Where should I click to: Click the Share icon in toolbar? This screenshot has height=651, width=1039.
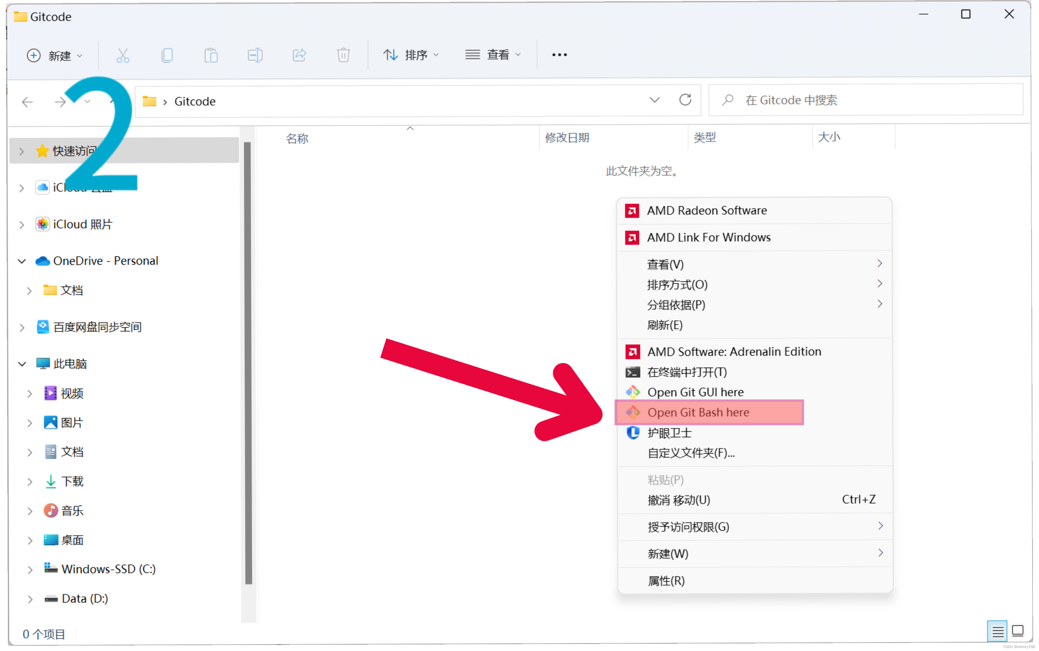pos(299,55)
